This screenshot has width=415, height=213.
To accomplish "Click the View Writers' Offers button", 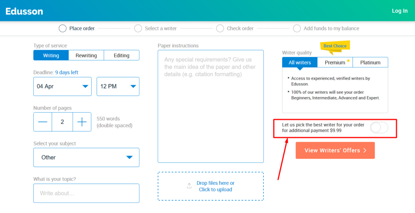I will tap(335, 150).
